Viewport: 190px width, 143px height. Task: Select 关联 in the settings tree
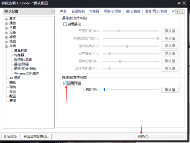13,92
